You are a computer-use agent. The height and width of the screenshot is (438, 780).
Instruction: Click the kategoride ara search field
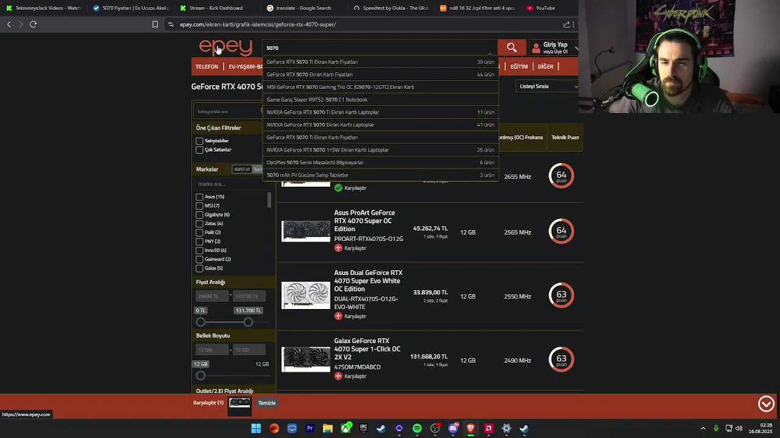229,111
